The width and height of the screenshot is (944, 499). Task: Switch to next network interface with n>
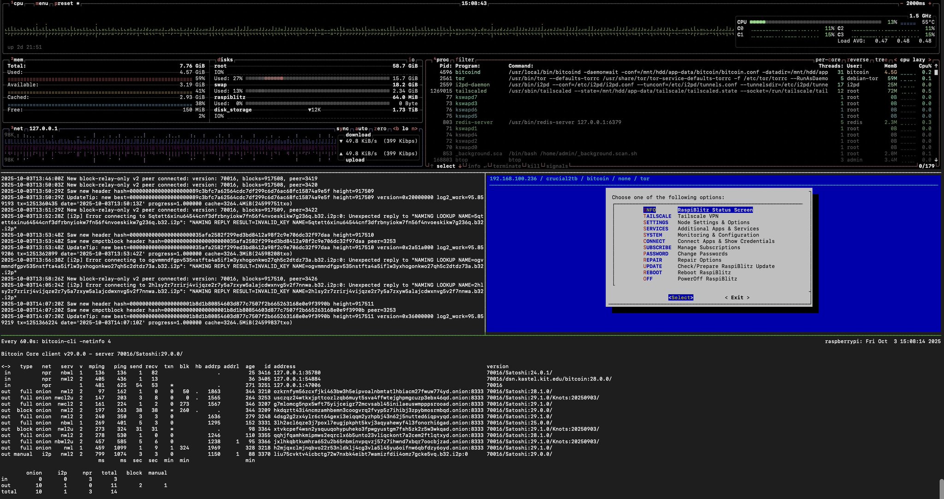414,129
